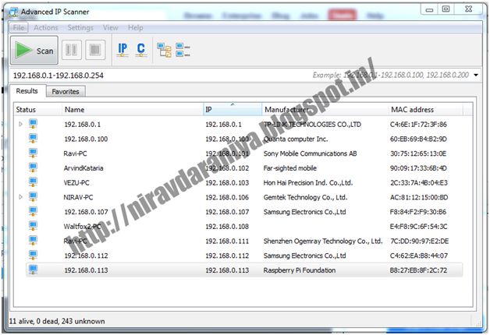Click the computer icon for NIRAV-PC

(33, 197)
